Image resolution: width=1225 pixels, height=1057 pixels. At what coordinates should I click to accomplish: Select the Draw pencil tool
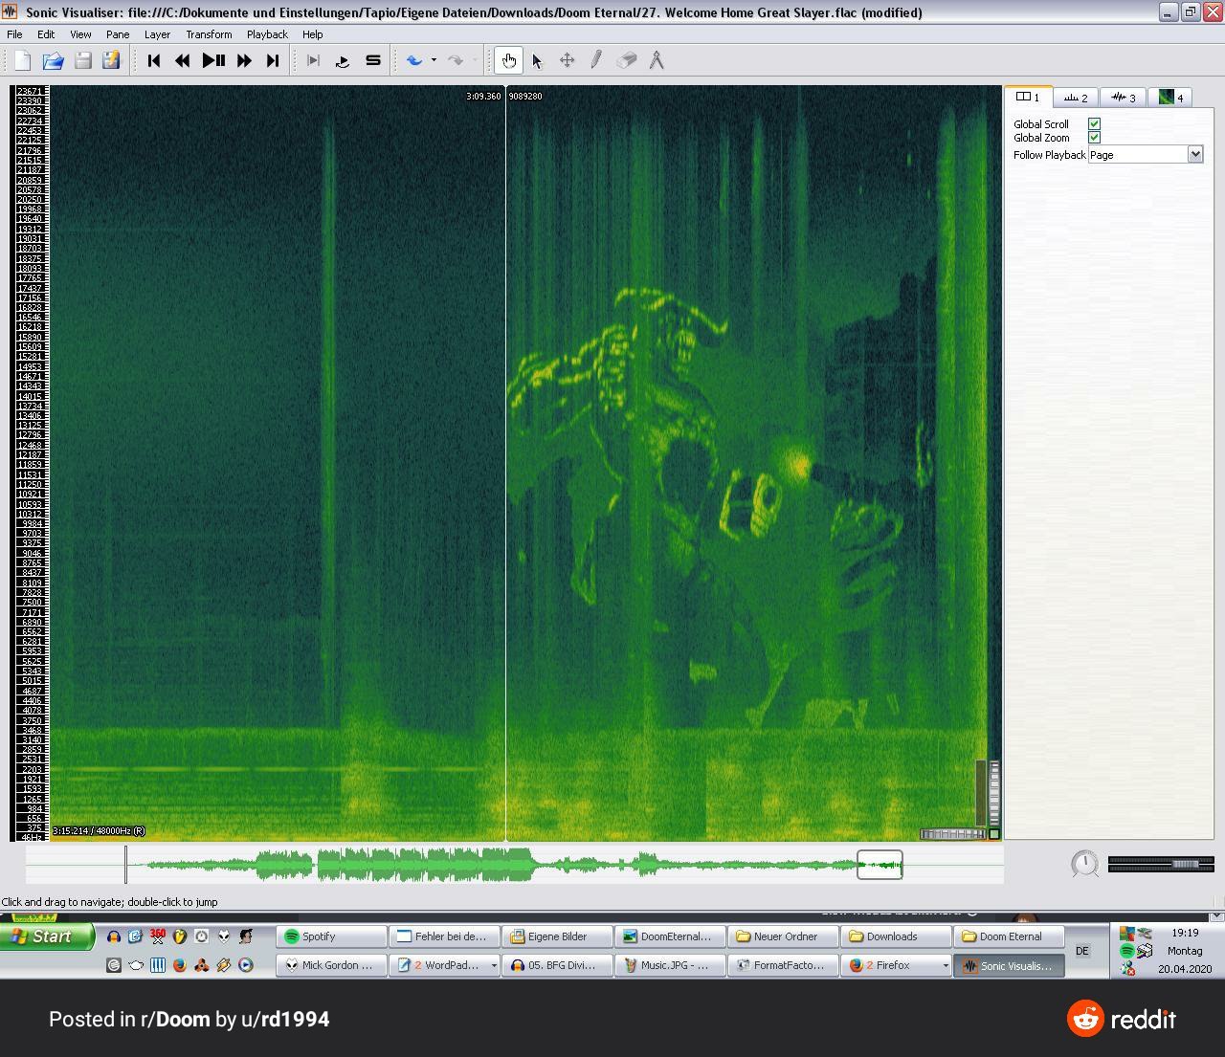tap(596, 60)
